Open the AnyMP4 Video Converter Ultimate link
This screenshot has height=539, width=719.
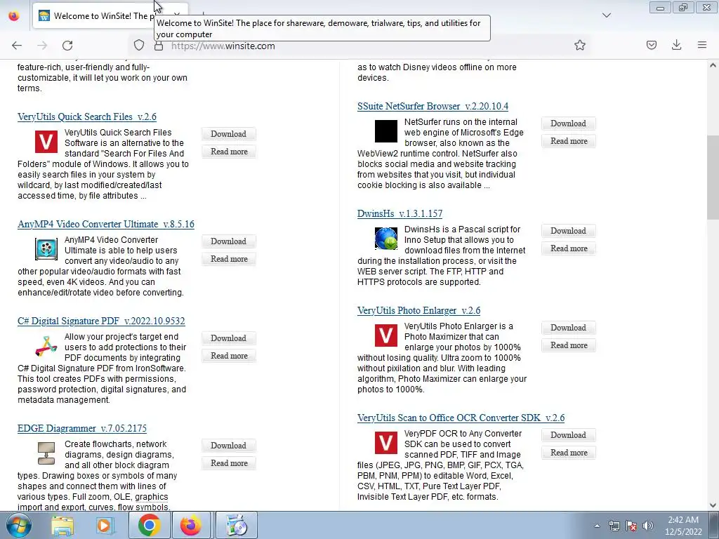[106, 224]
